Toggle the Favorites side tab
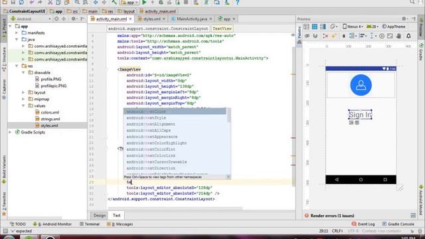Image resolution: width=425 pixels, height=239 pixels. [4, 204]
